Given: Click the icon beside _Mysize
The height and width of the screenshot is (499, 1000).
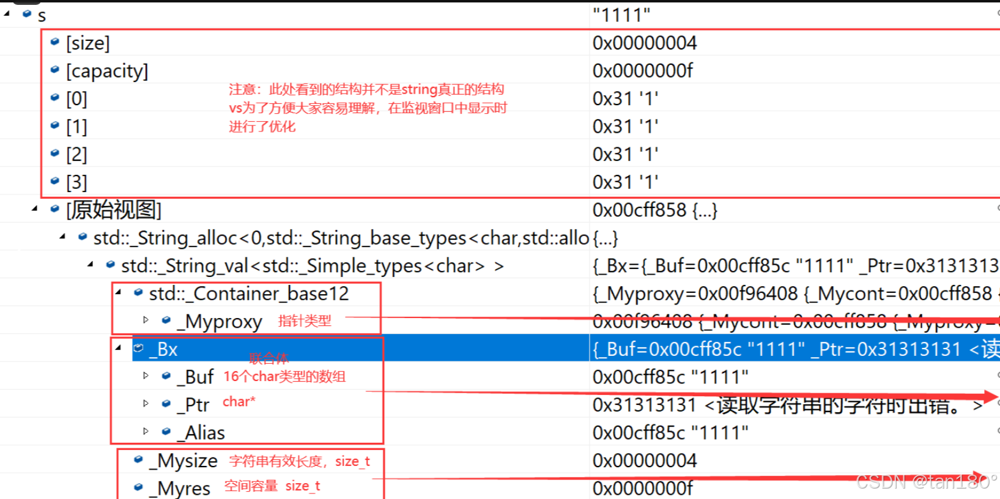Looking at the screenshot, I should [138, 460].
